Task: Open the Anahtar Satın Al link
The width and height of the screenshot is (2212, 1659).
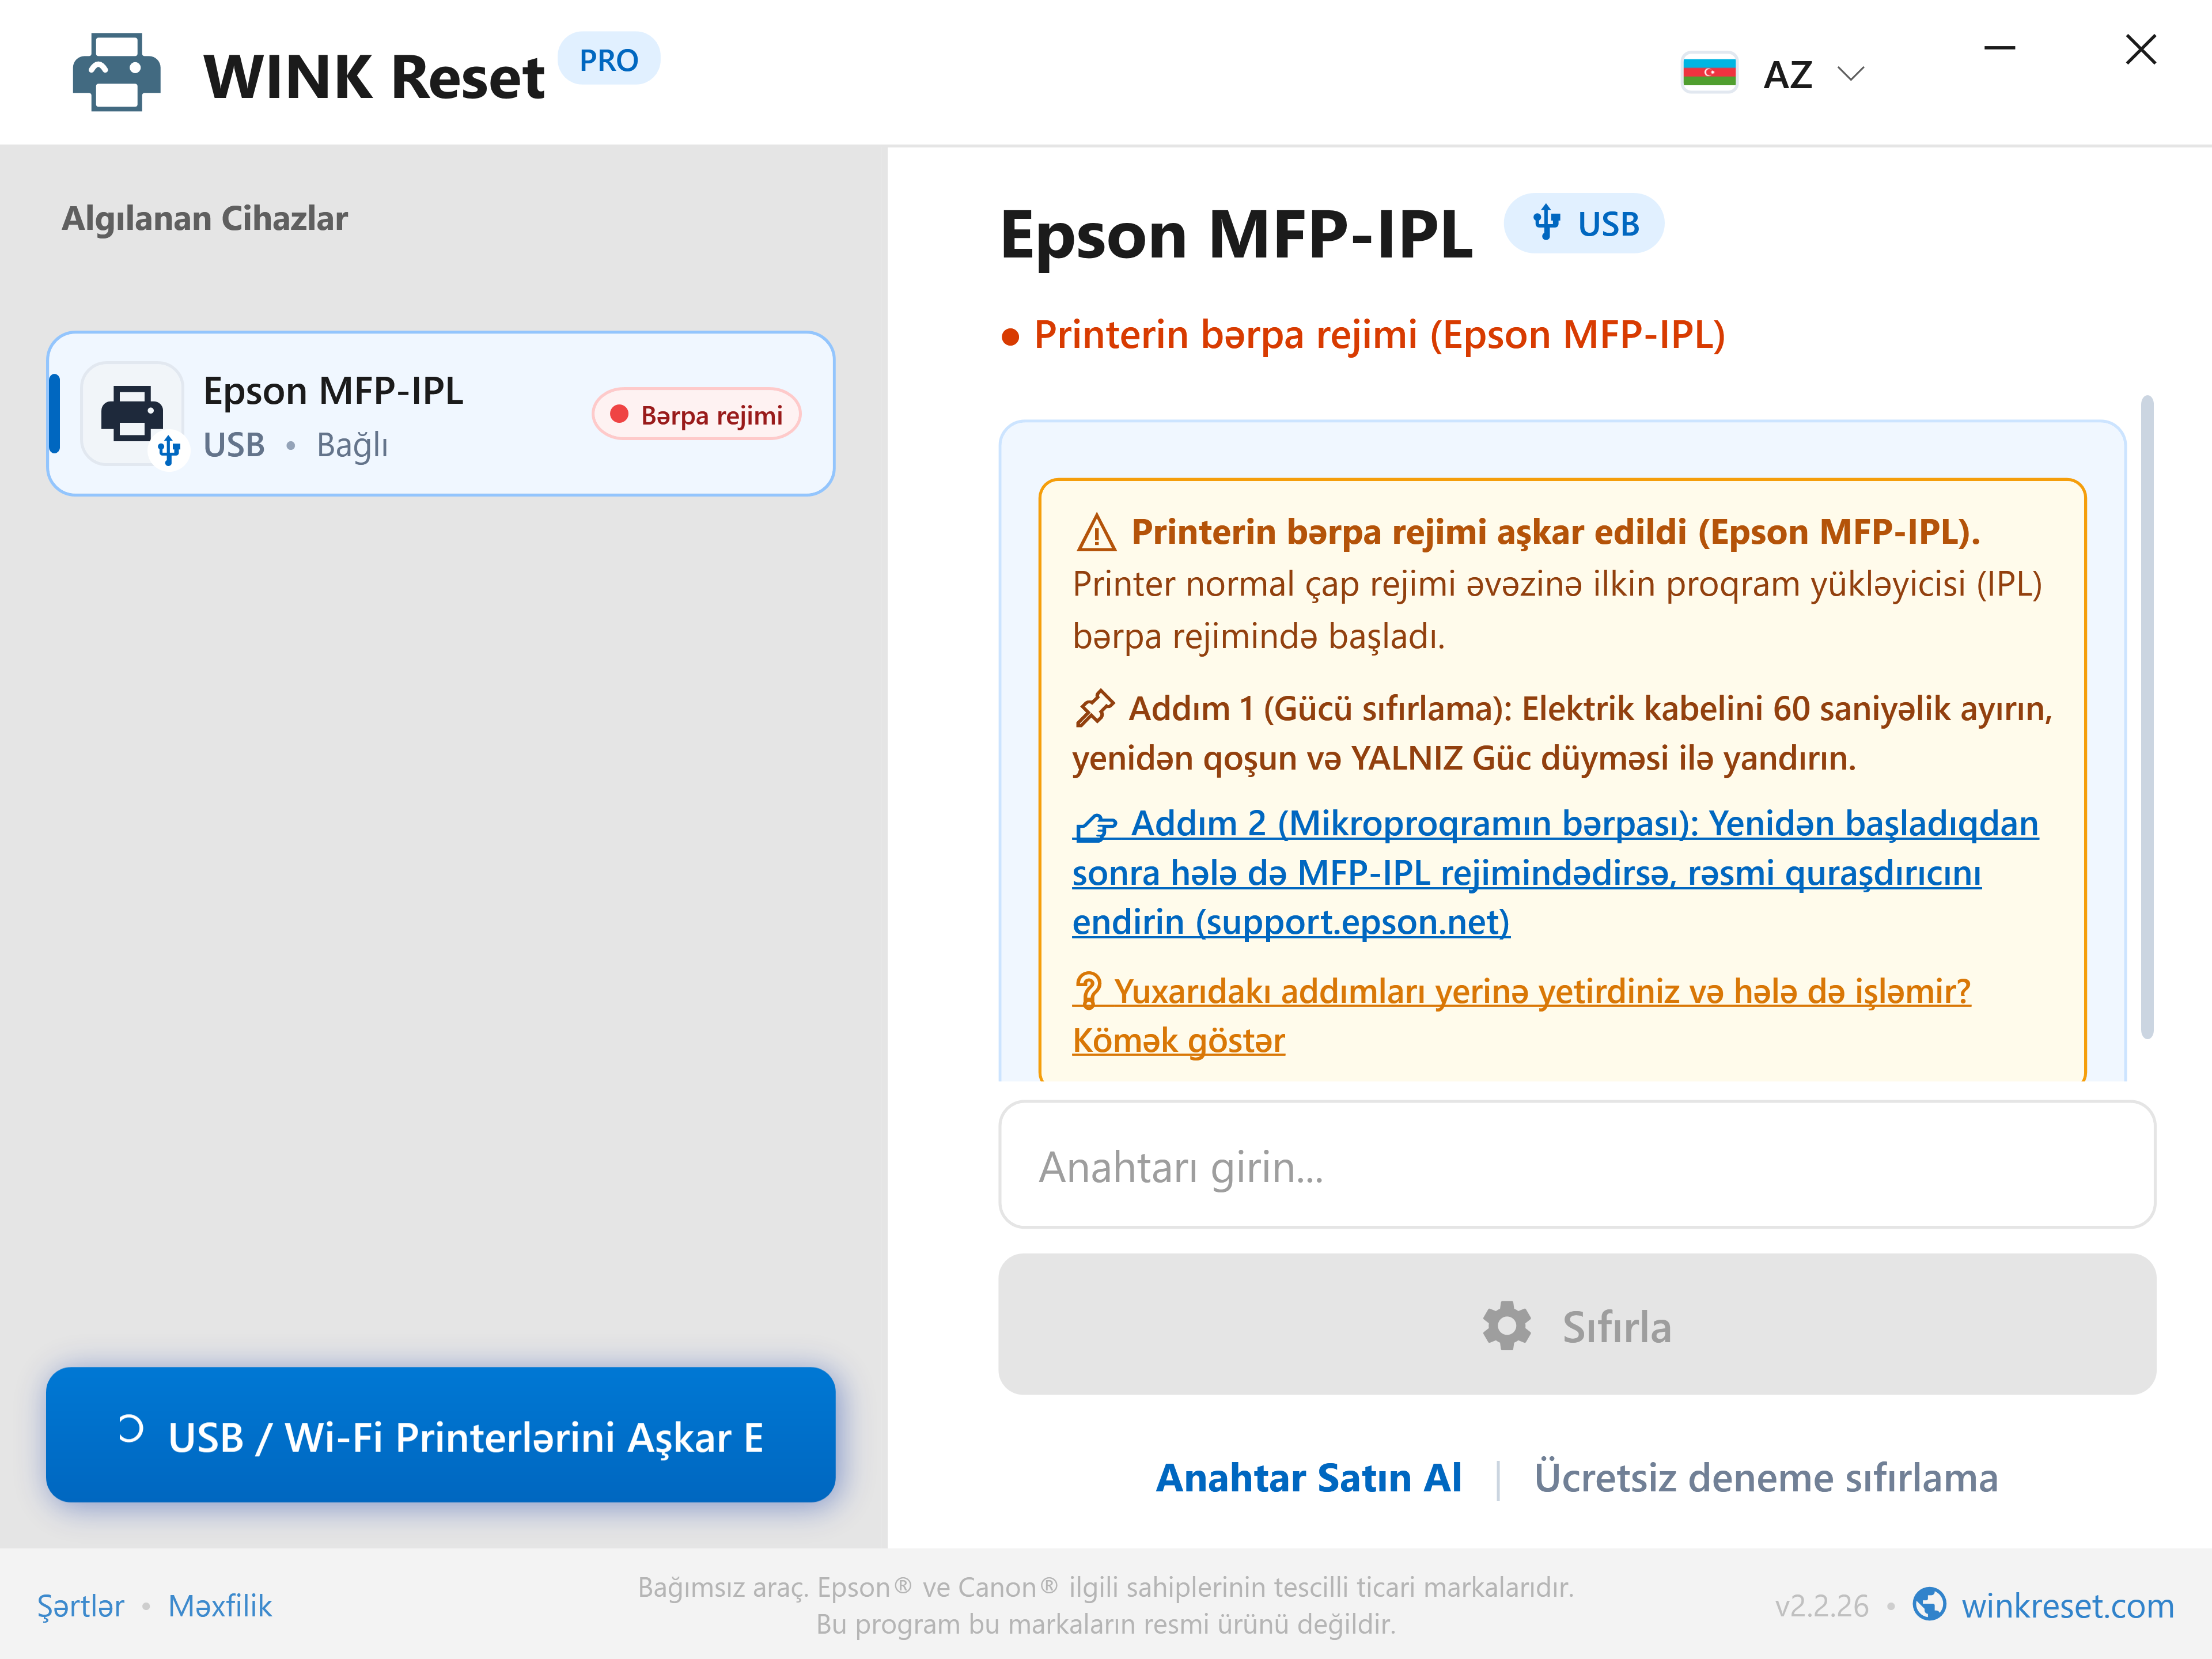Action: coord(1308,1478)
